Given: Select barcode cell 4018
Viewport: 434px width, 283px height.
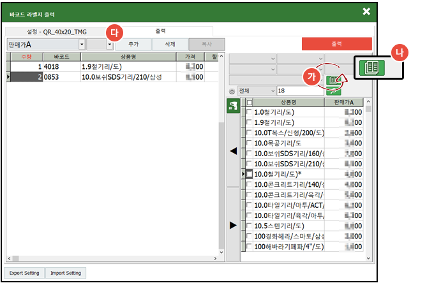Looking at the screenshot, I should coord(62,66).
